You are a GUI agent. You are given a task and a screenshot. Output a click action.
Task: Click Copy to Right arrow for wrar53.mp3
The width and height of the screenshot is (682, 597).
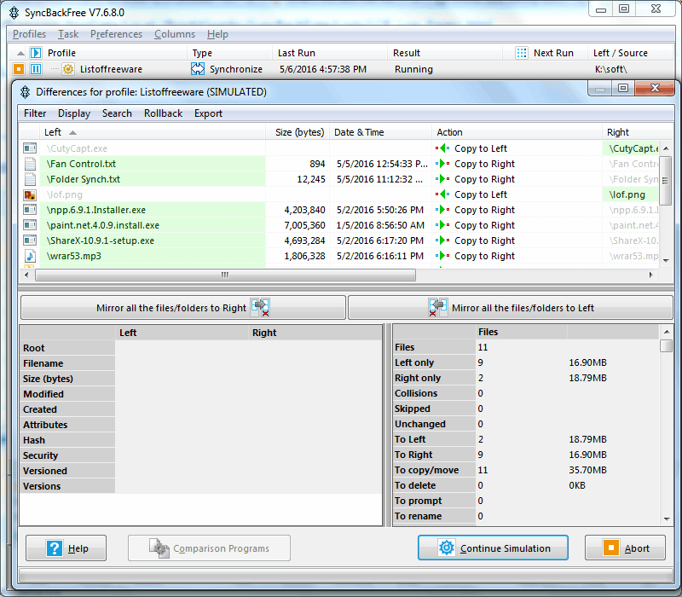pos(442,256)
